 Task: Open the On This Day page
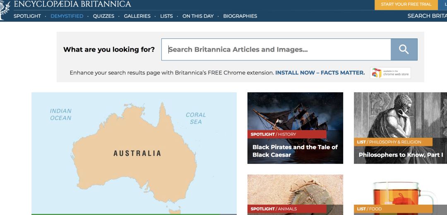pos(198,16)
